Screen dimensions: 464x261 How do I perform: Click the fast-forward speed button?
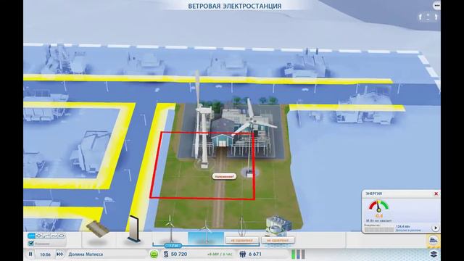(x=59, y=254)
